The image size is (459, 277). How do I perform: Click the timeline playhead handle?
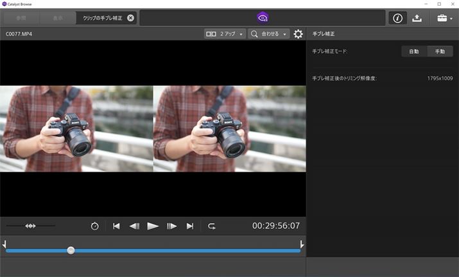(x=71, y=250)
